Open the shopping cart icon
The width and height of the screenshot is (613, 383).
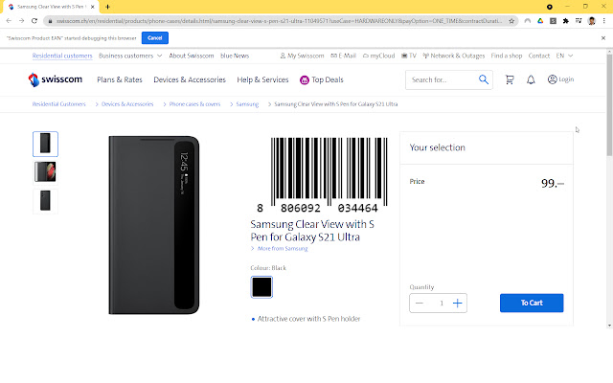pyautogui.click(x=510, y=79)
